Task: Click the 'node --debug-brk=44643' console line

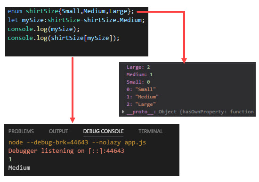Action: (x=77, y=142)
